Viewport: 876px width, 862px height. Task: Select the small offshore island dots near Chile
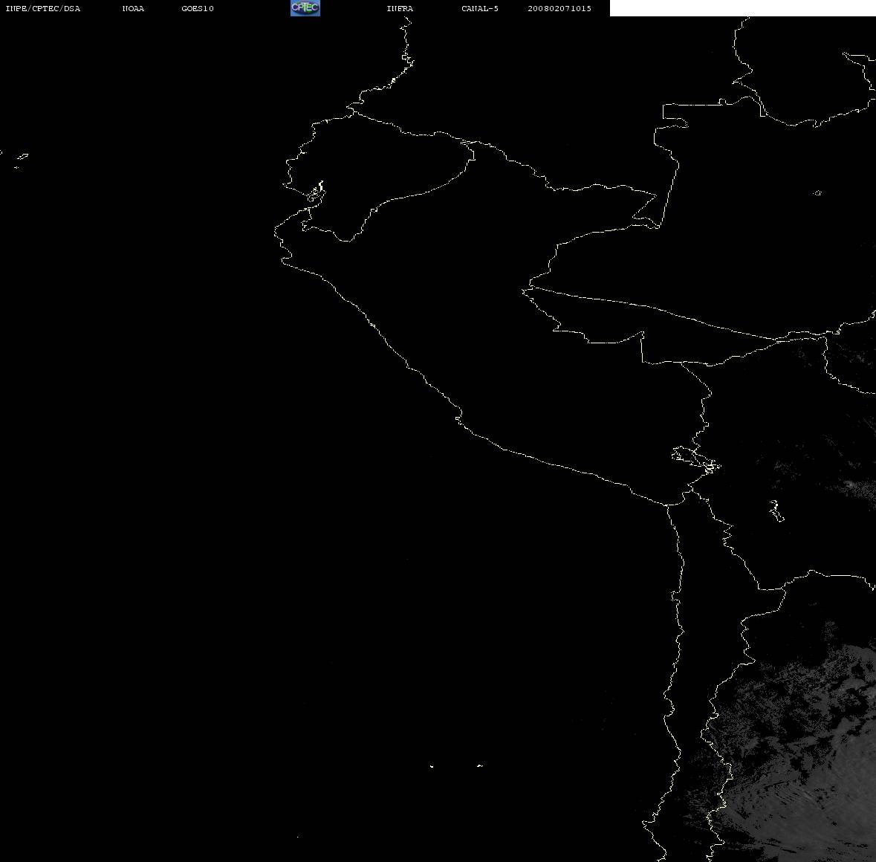(455, 765)
